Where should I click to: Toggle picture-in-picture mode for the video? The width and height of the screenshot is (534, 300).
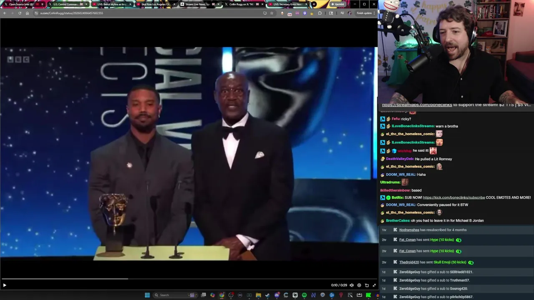pos(367,285)
